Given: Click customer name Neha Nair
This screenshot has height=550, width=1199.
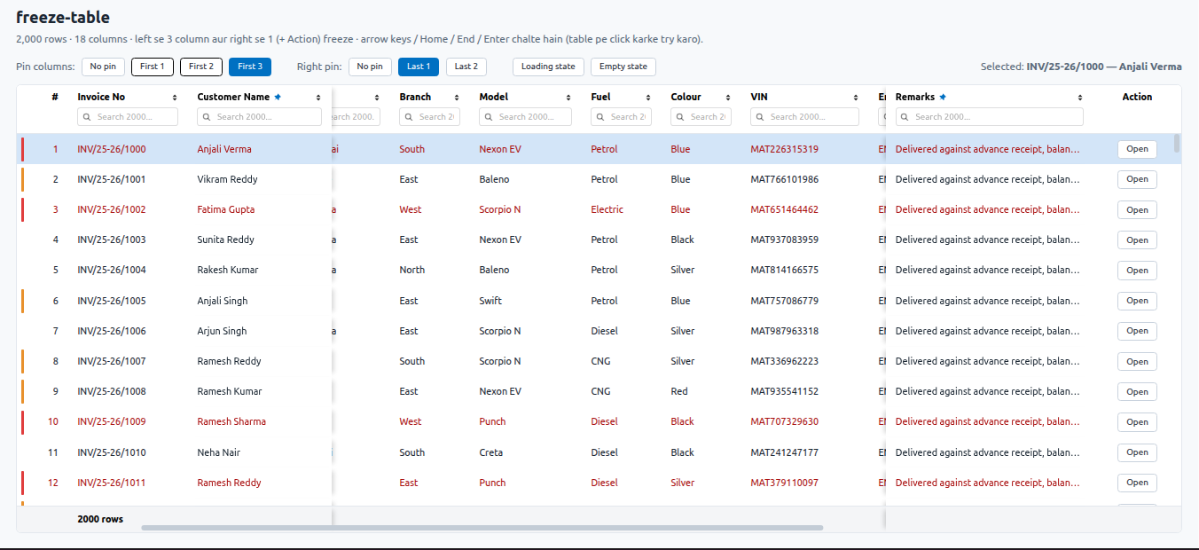Looking at the screenshot, I should pos(219,452).
